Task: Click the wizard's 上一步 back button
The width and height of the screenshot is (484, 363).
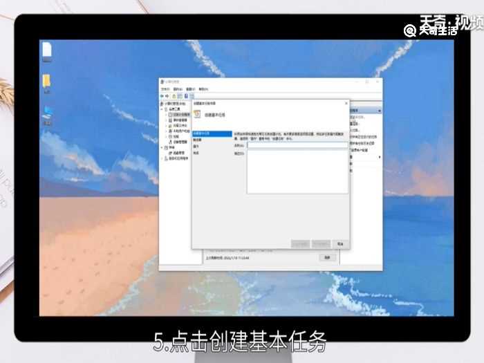Action: click(300, 244)
